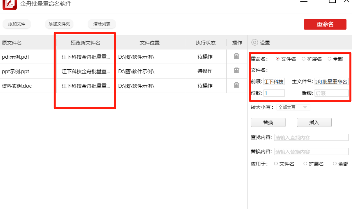Focus the 替换内容 input field
Image resolution: width=352 pixels, height=209 pixels.
point(311,152)
